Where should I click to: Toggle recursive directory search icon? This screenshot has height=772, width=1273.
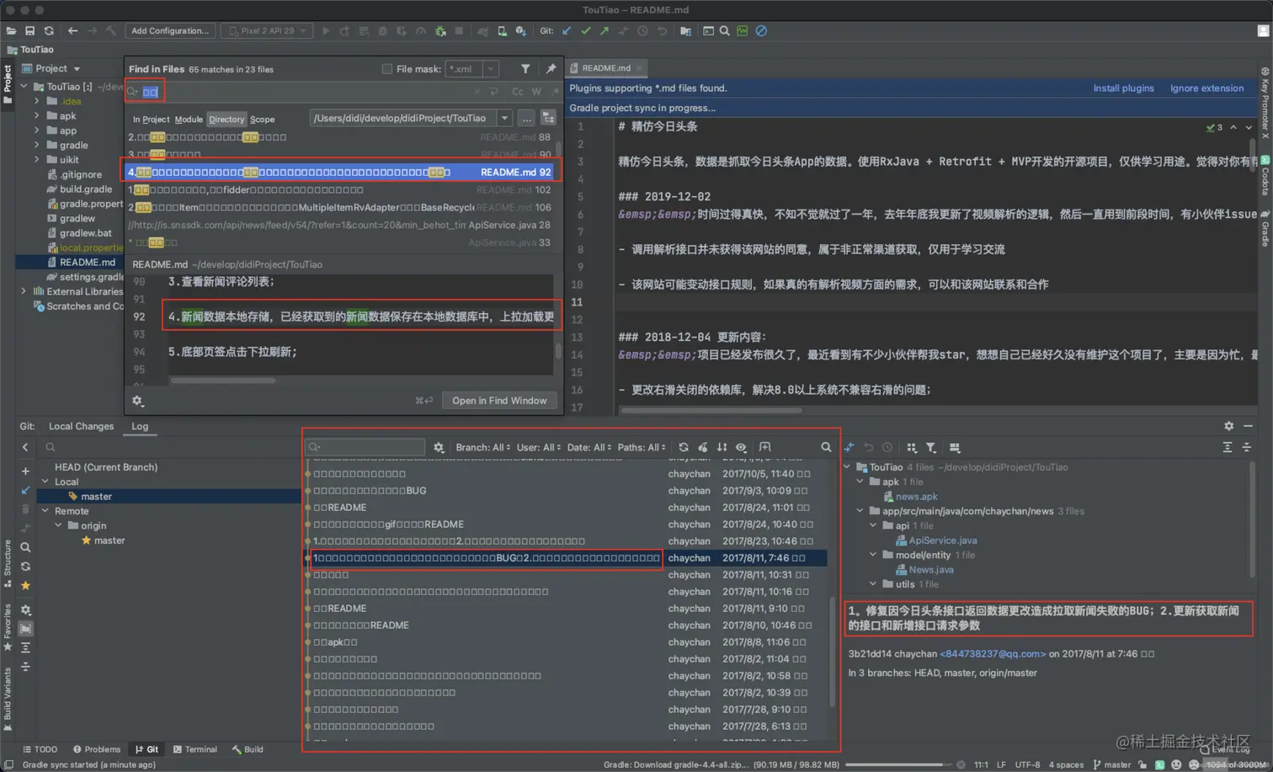[x=548, y=119]
